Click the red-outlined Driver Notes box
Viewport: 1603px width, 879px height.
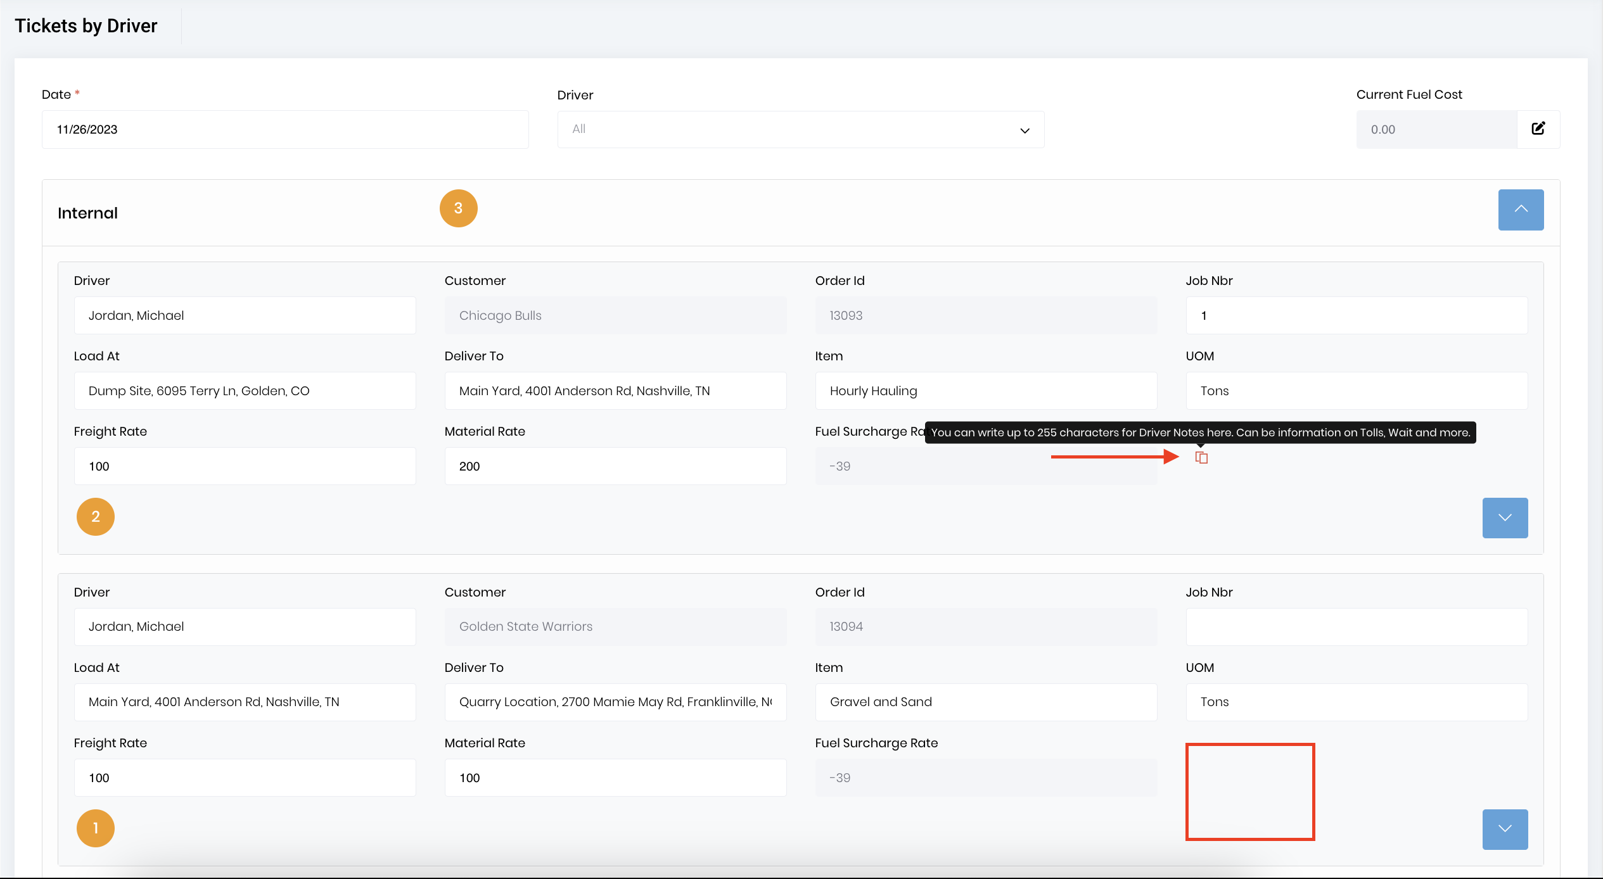(1249, 792)
